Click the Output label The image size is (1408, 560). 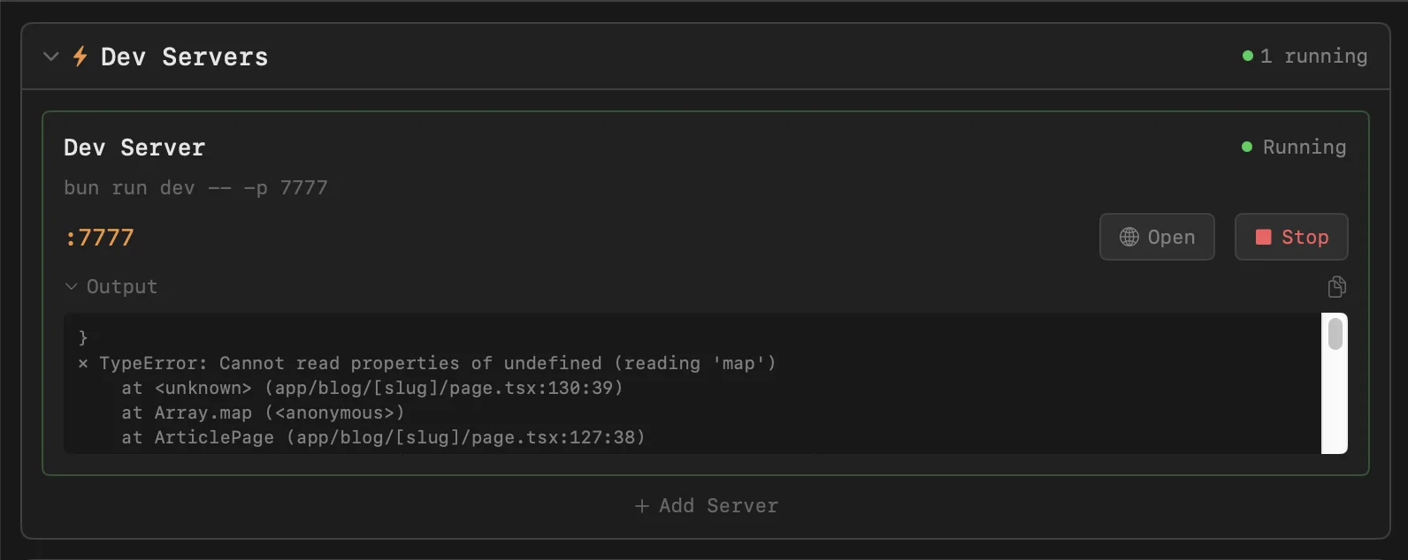tap(122, 287)
